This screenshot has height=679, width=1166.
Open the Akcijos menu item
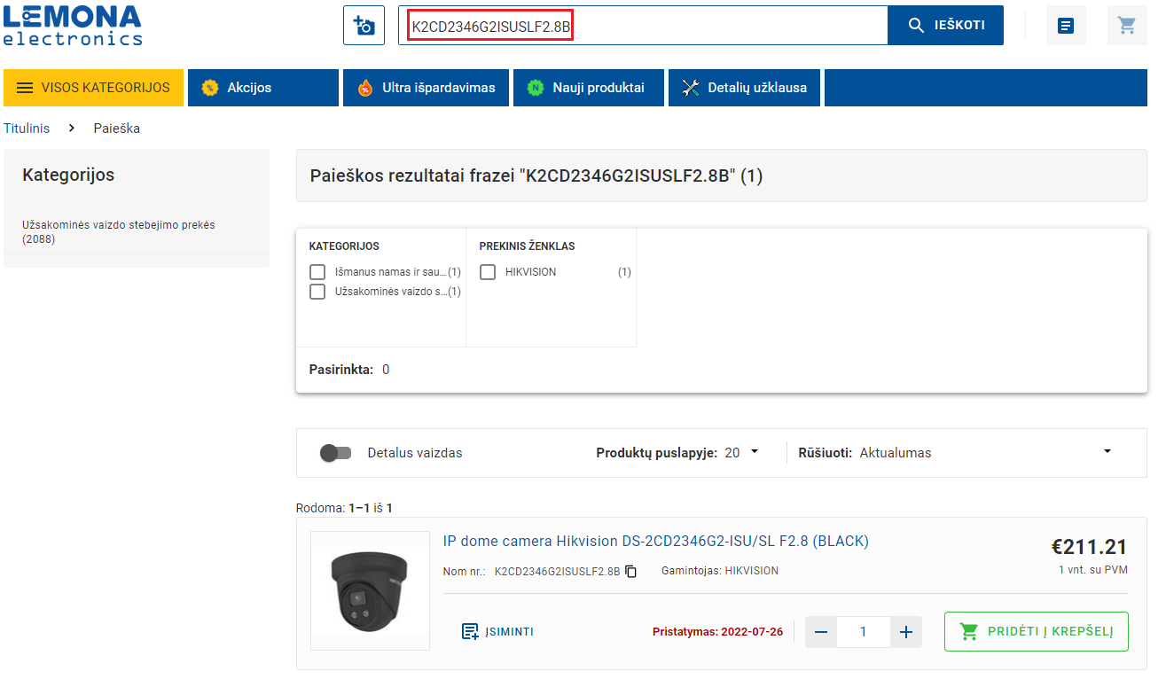point(262,88)
